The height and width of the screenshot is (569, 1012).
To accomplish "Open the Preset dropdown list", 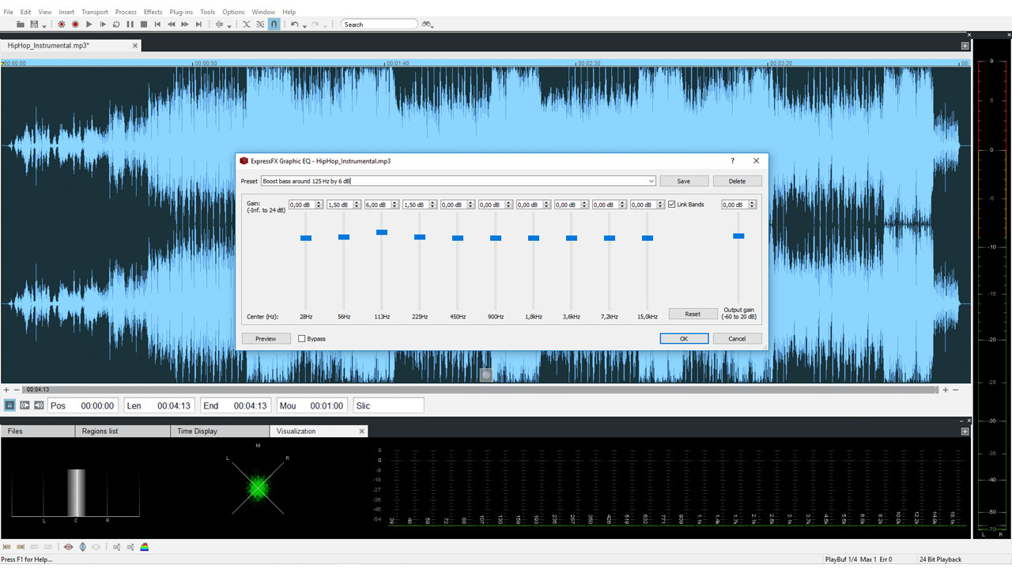I will (x=651, y=181).
